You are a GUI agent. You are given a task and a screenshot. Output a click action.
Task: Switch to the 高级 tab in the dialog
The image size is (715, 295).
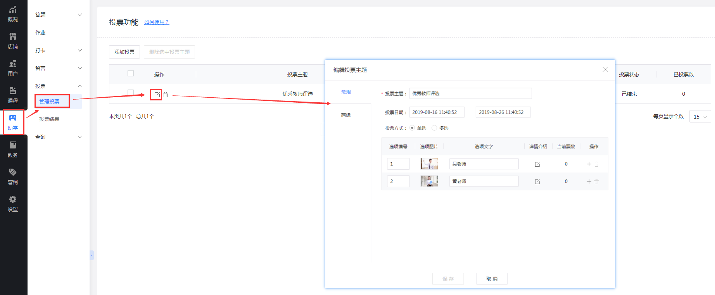(346, 115)
